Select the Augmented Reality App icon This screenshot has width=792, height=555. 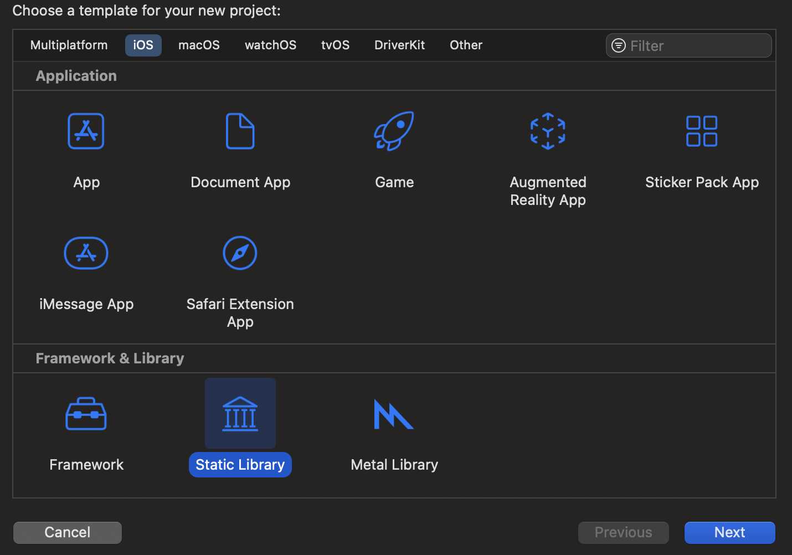click(x=548, y=131)
